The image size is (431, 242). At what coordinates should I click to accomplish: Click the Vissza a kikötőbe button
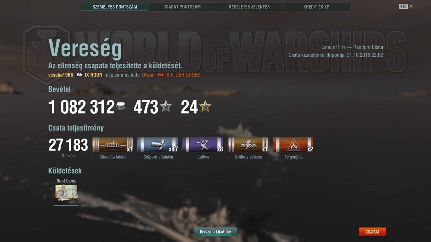tap(215, 232)
